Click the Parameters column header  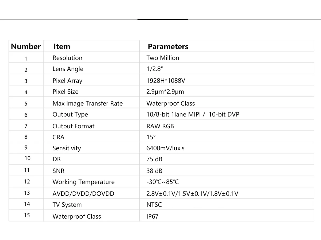168,47
